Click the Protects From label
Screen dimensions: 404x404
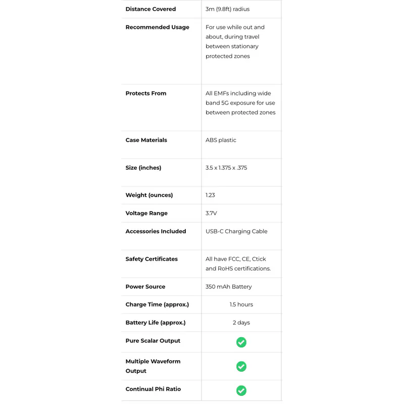(x=145, y=93)
